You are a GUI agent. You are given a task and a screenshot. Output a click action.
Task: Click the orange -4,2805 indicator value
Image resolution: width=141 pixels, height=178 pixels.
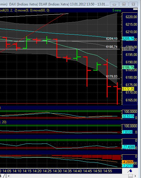tap(128, 162)
